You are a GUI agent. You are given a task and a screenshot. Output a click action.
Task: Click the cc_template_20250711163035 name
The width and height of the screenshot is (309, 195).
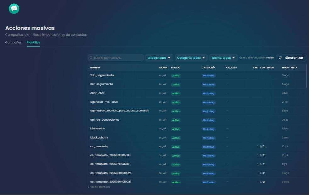click(110, 164)
